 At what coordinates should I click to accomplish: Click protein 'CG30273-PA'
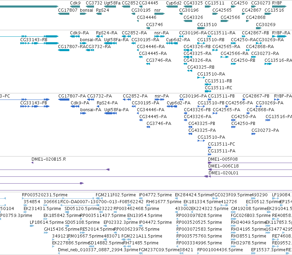point(265,130)
